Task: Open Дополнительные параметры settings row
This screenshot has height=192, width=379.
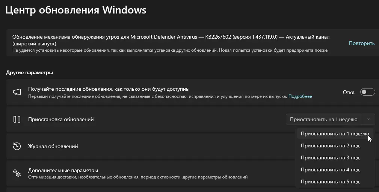Action: click(x=63, y=170)
